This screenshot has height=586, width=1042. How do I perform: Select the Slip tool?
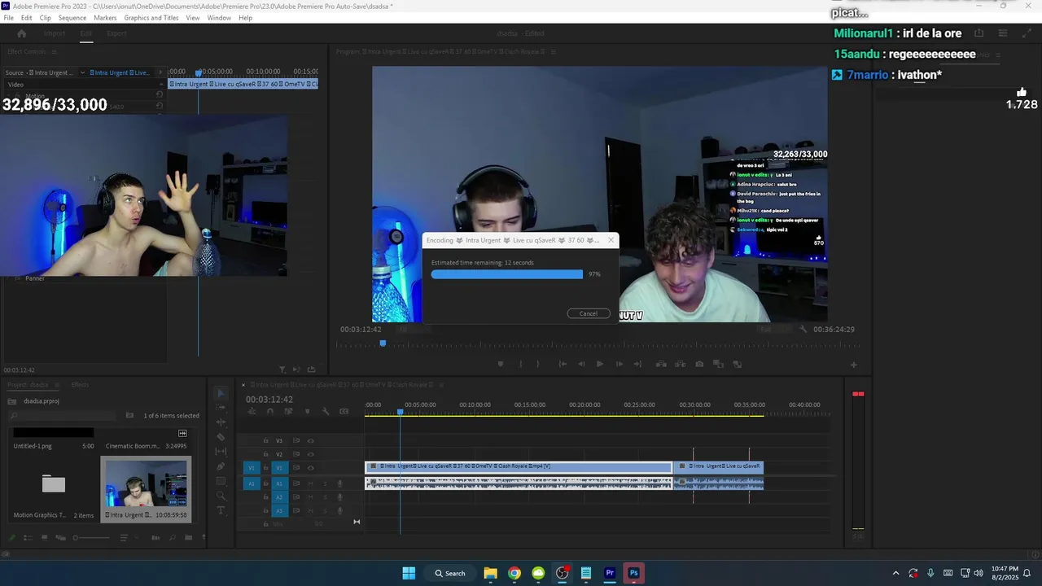(221, 452)
